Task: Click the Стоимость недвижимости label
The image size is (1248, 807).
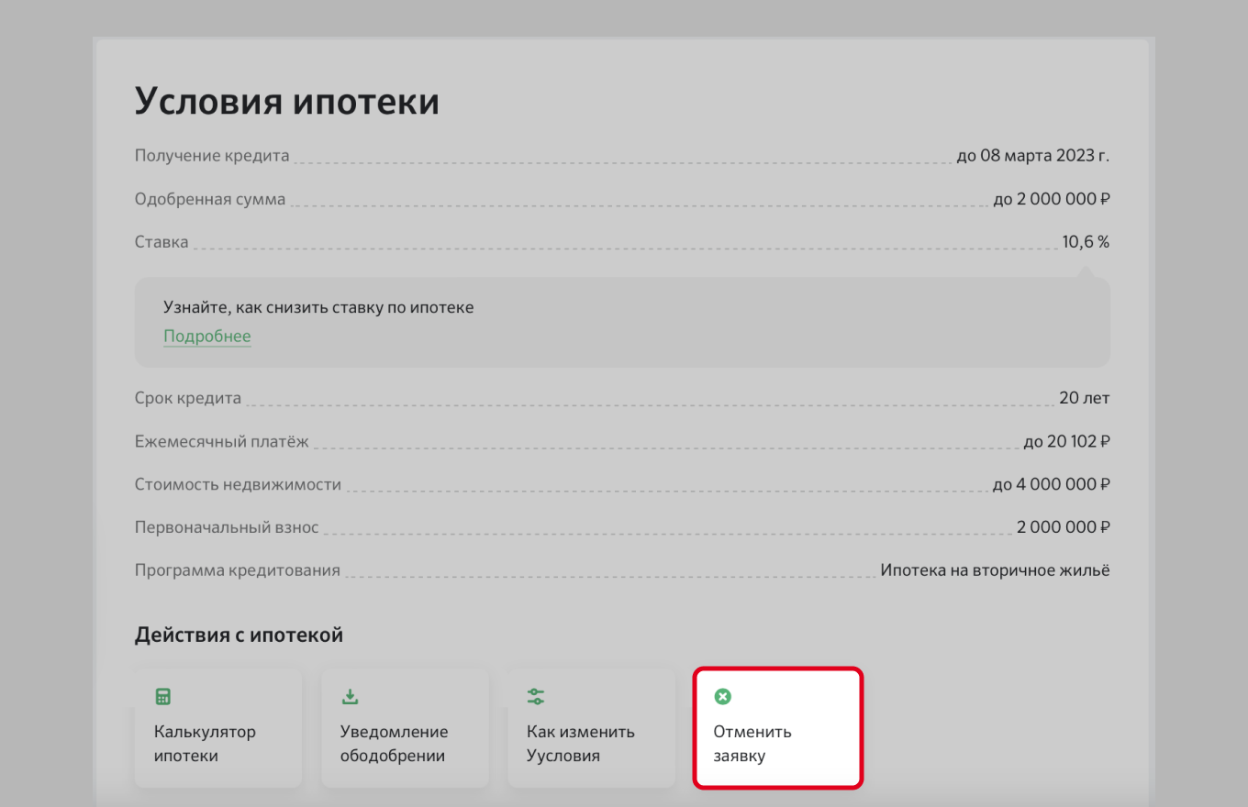Action: [238, 484]
